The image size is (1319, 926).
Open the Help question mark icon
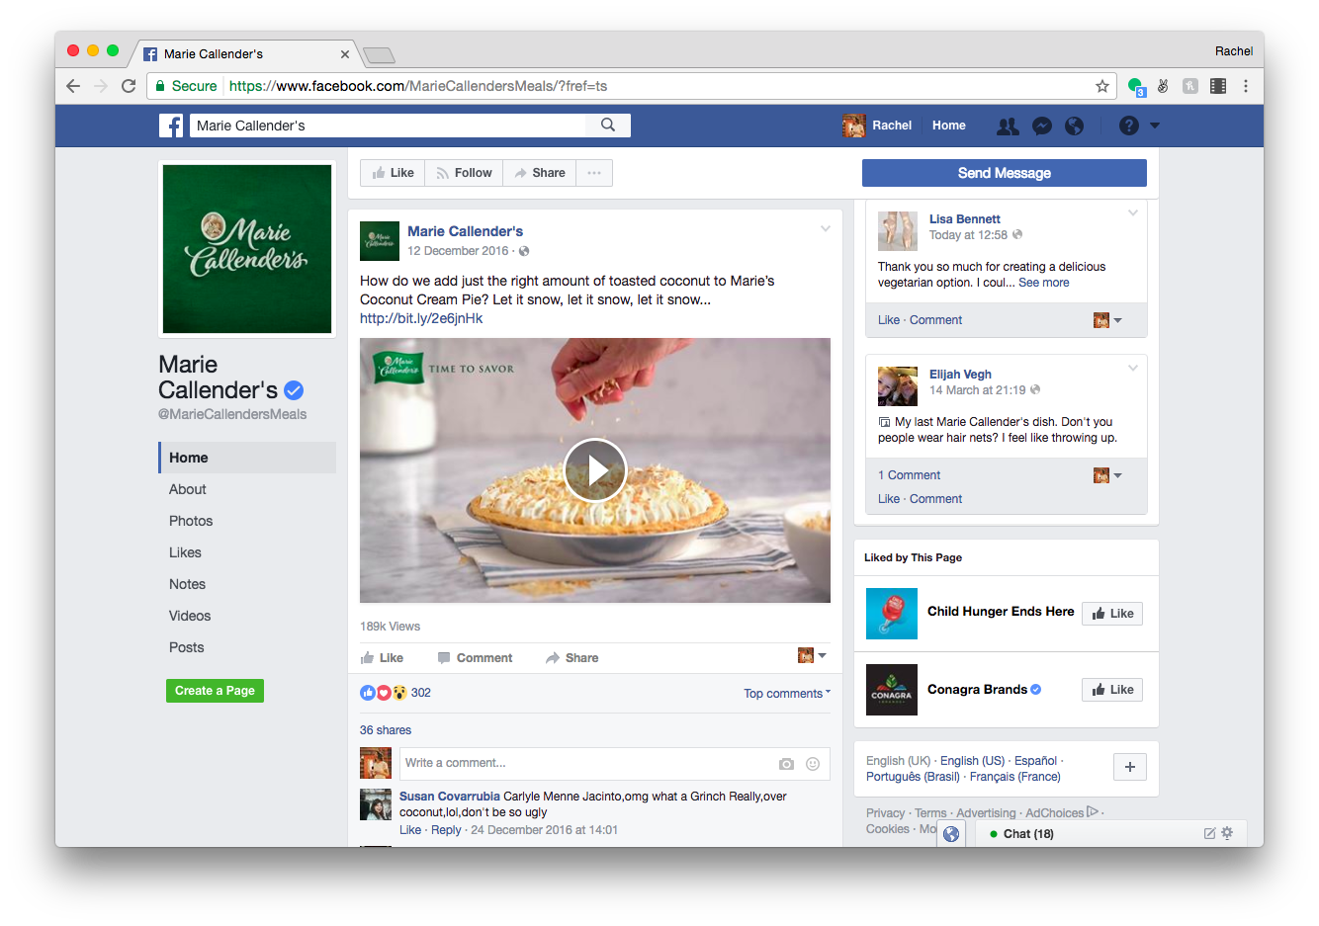pyautogui.click(x=1128, y=126)
